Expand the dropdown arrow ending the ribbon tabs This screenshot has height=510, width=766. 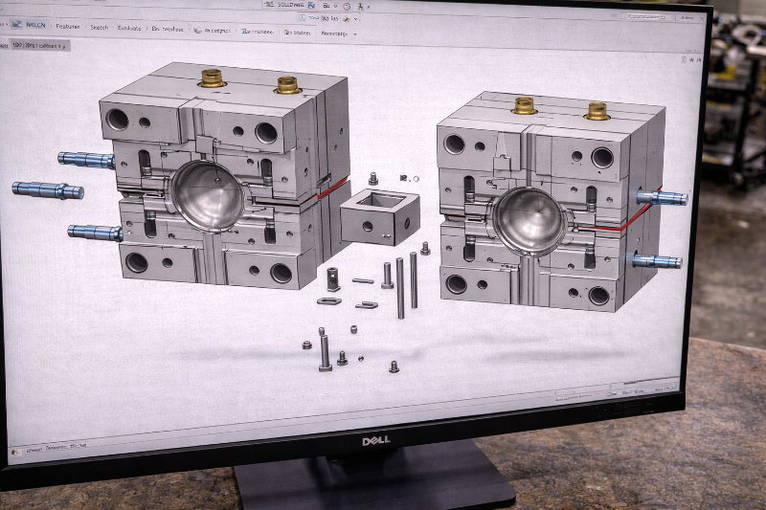tap(354, 33)
